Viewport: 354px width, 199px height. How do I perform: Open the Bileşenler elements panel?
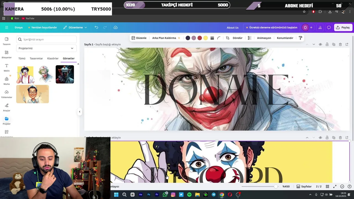[7, 54]
